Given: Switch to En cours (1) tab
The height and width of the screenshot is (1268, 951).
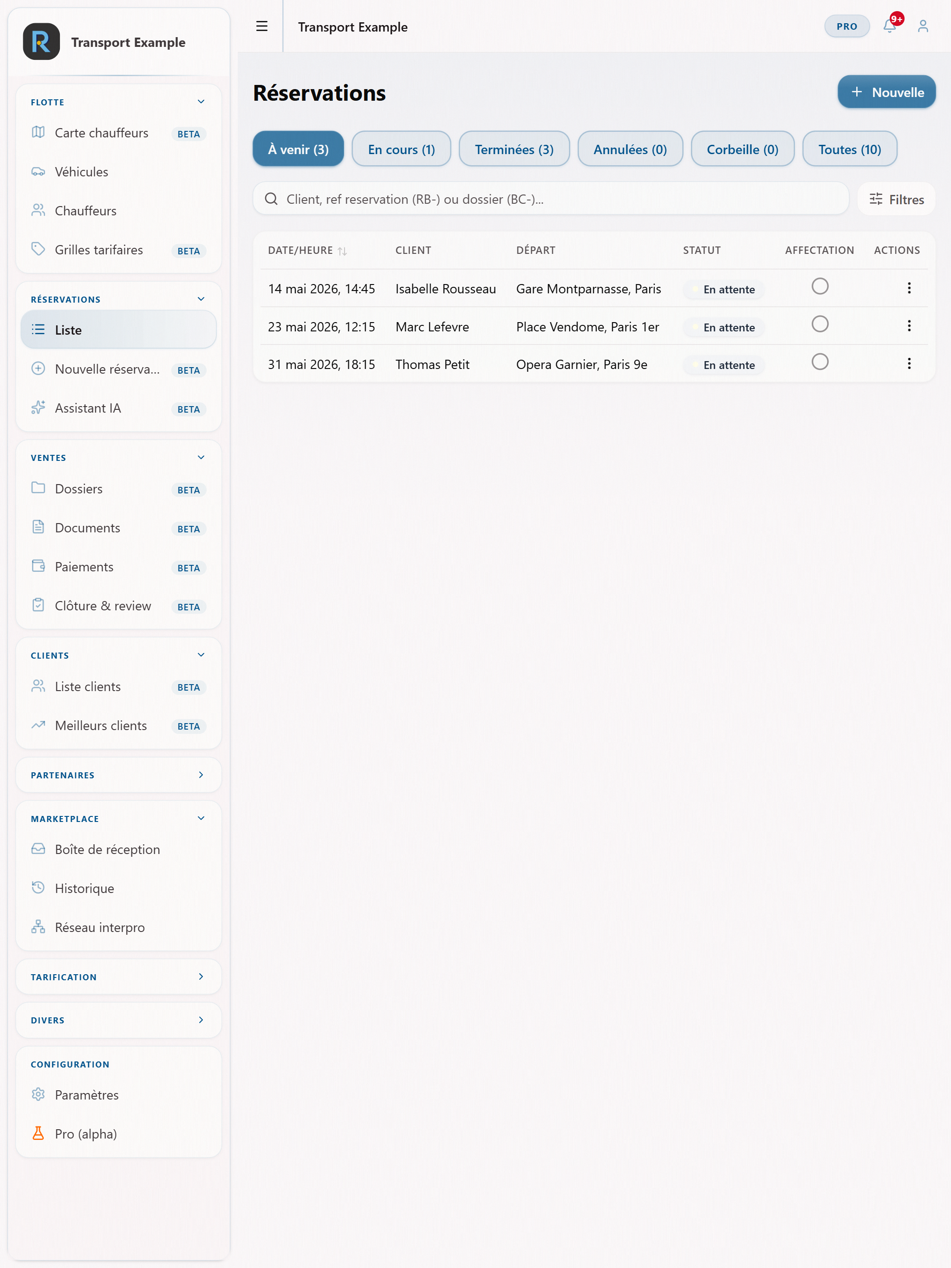Looking at the screenshot, I should tap(401, 149).
